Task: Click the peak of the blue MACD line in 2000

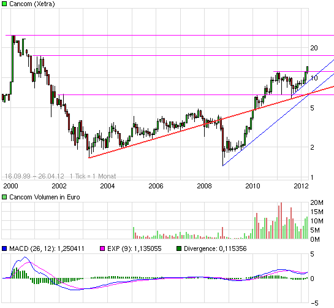Action: (25, 257)
